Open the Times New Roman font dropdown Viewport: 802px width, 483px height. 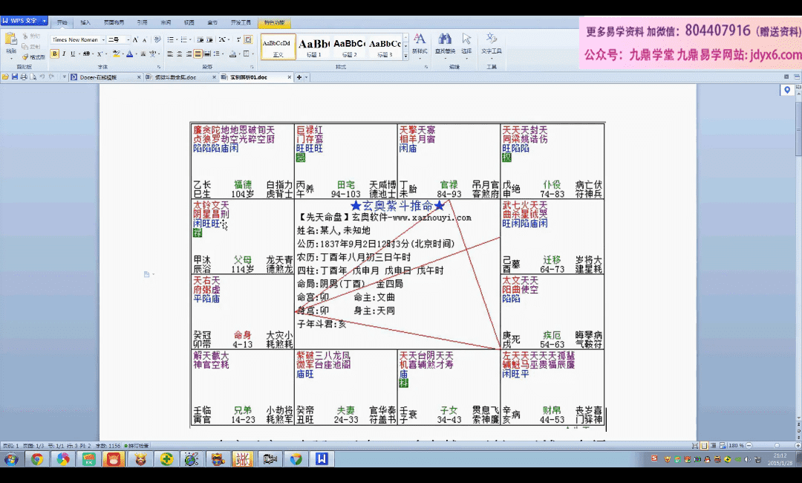click(78, 39)
